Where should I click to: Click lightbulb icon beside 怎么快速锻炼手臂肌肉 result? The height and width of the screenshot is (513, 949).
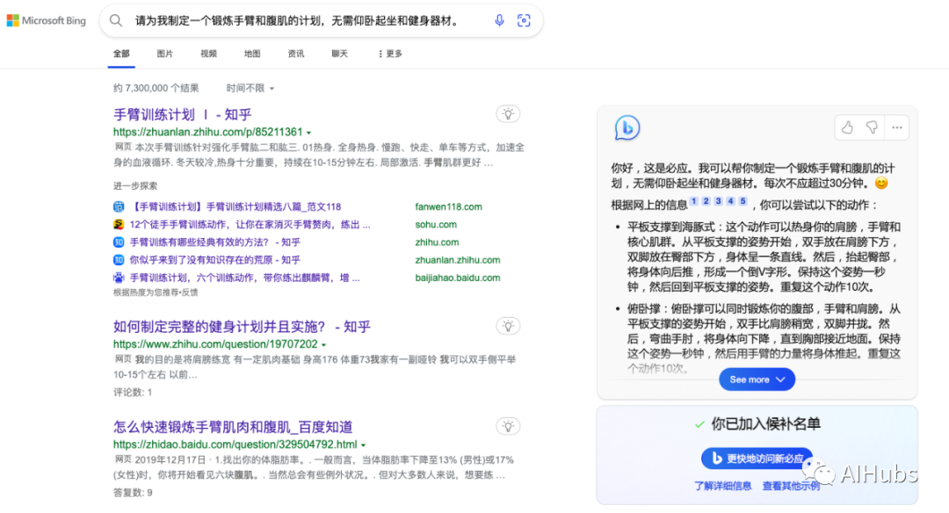[x=509, y=427]
